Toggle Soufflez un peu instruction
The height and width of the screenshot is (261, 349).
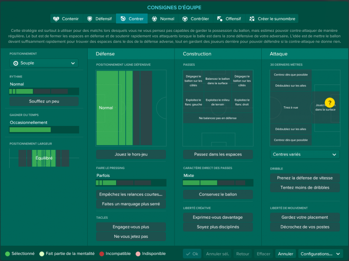pyautogui.click(x=44, y=102)
